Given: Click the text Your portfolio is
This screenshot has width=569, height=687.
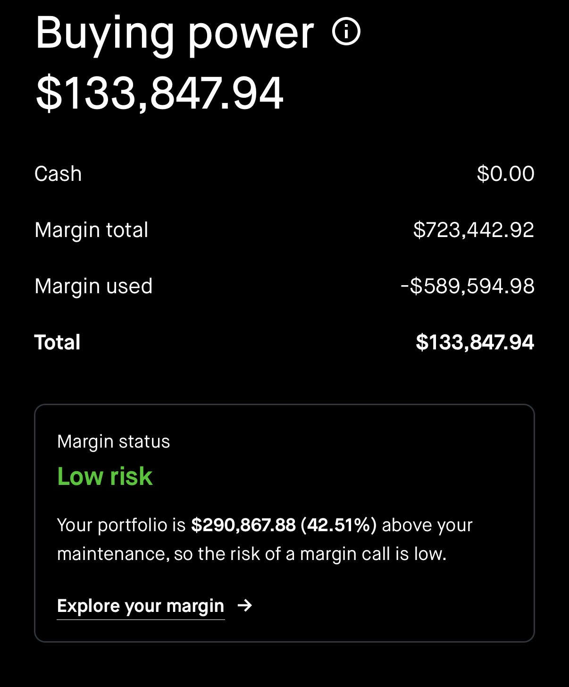Looking at the screenshot, I should coord(121,526).
